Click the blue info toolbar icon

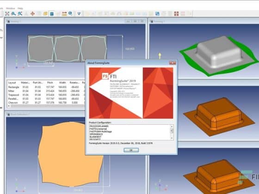(70, 13)
